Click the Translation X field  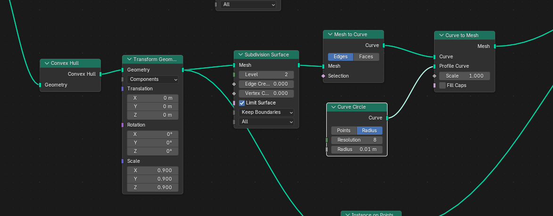(x=152, y=98)
